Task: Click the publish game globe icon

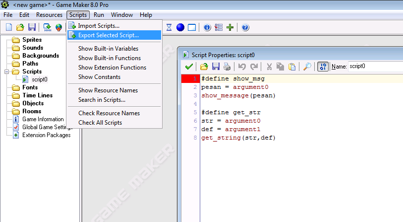Action: [x=59, y=27]
